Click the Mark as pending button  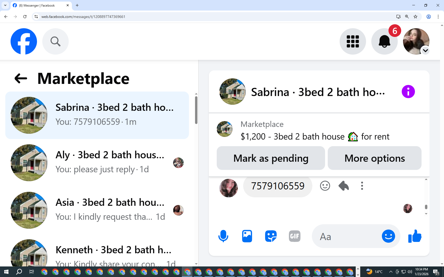click(x=271, y=158)
